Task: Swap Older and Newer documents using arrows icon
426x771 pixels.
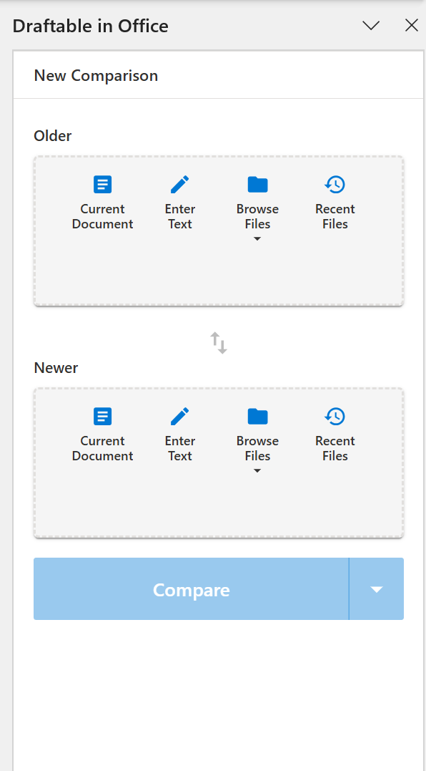Action: (x=218, y=343)
